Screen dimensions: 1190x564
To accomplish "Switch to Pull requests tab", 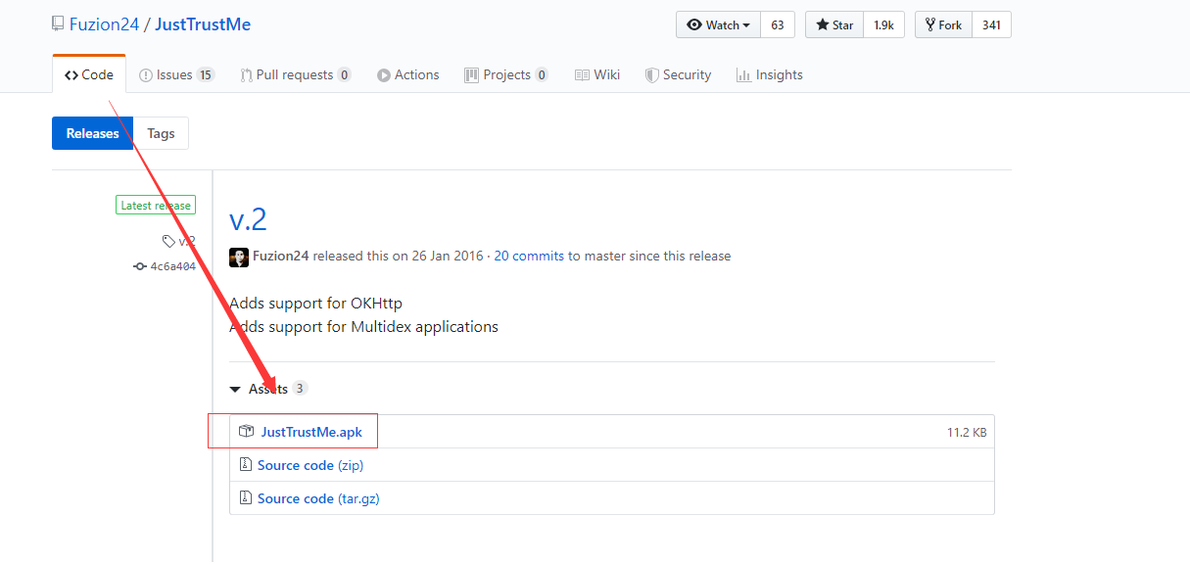I will [296, 74].
